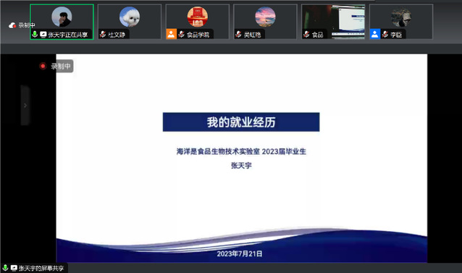Click muted microphone icon on 杜文静's tile
The height and width of the screenshot is (273, 462).
click(x=103, y=35)
